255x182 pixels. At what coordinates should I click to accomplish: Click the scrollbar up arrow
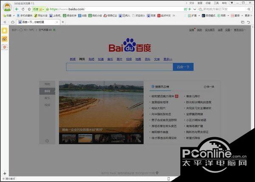click(x=253, y=27)
